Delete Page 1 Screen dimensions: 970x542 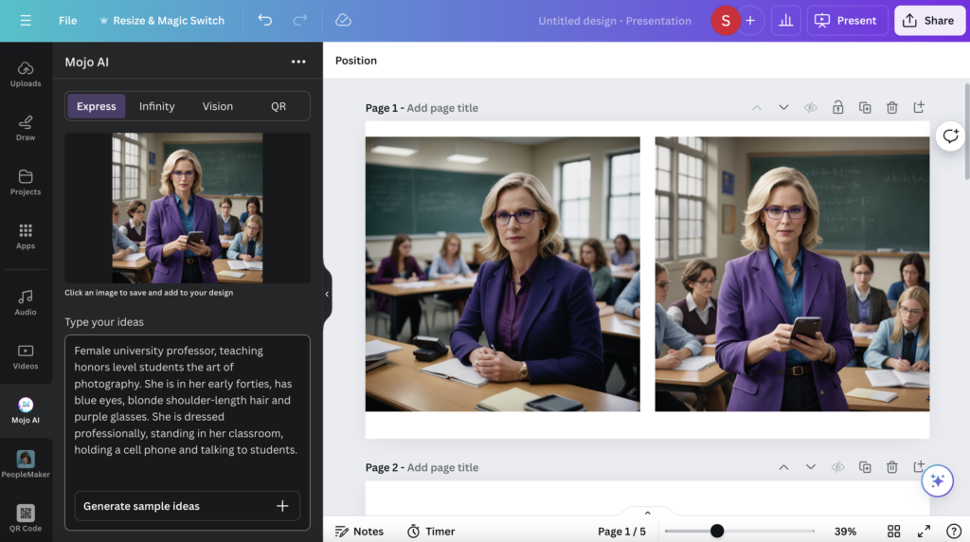tap(891, 108)
